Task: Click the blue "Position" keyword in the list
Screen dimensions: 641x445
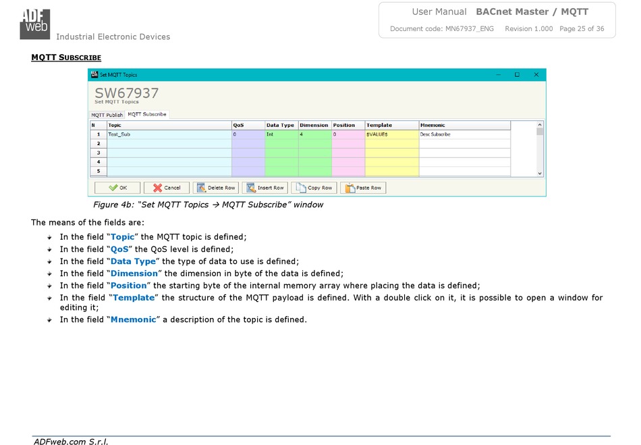Action: pos(128,286)
